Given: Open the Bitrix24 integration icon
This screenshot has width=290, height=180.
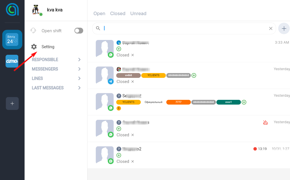Looking at the screenshot, I should [x=12, y=40].
